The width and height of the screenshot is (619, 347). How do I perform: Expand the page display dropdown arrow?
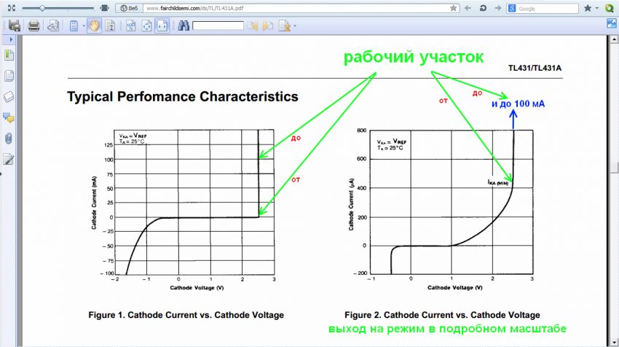tap(84, 26)
